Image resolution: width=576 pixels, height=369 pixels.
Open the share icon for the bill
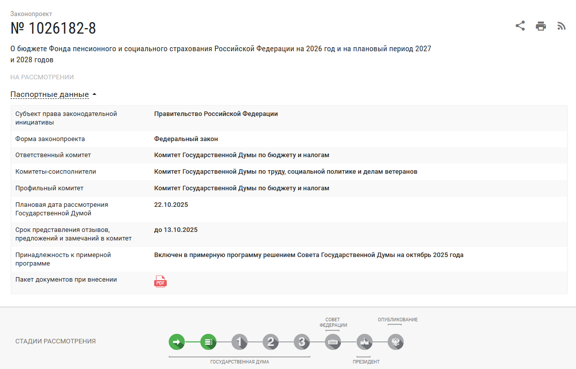520,26
